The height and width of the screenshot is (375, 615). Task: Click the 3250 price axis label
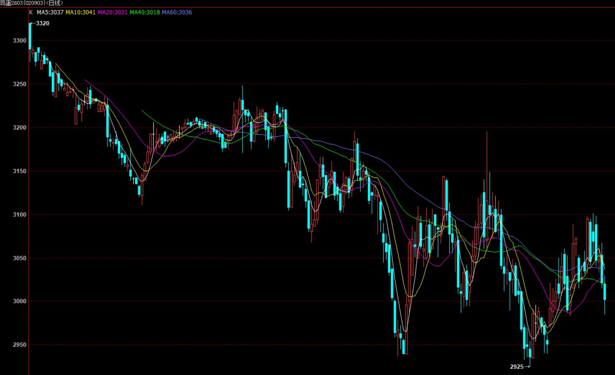(x=19, y=84)
